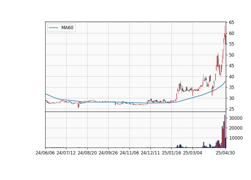Click the price axis value 45
The height and width of the screenshot is (180, 251).
[231, 66]
